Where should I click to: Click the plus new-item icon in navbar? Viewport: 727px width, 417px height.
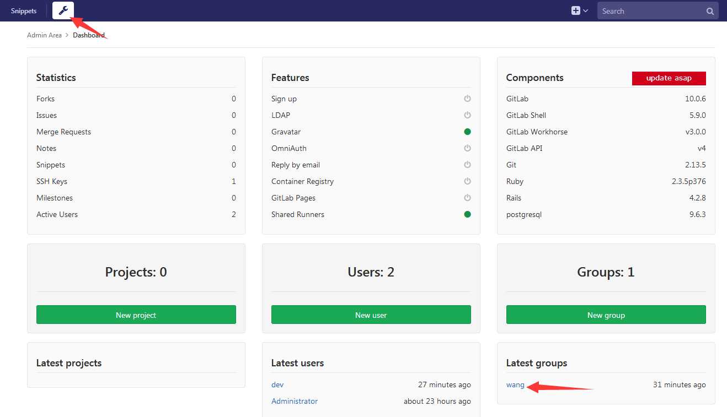[576, 10]
